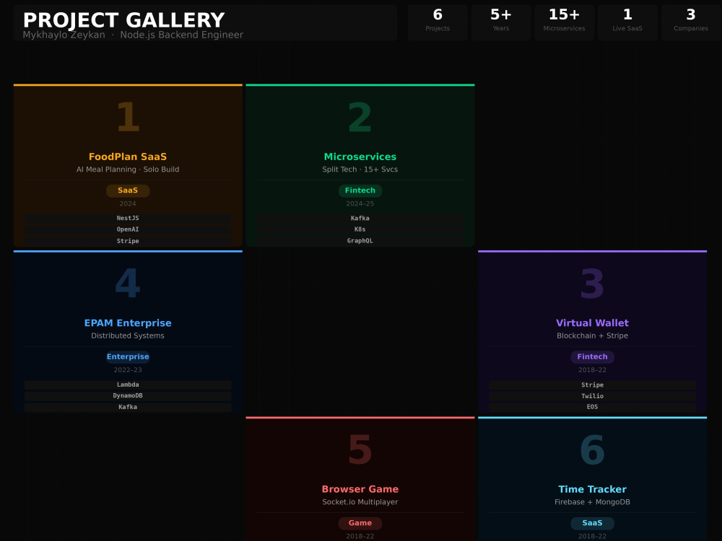
Task: Open the EPAM Enterprise project title
Action: coord(128,323)
